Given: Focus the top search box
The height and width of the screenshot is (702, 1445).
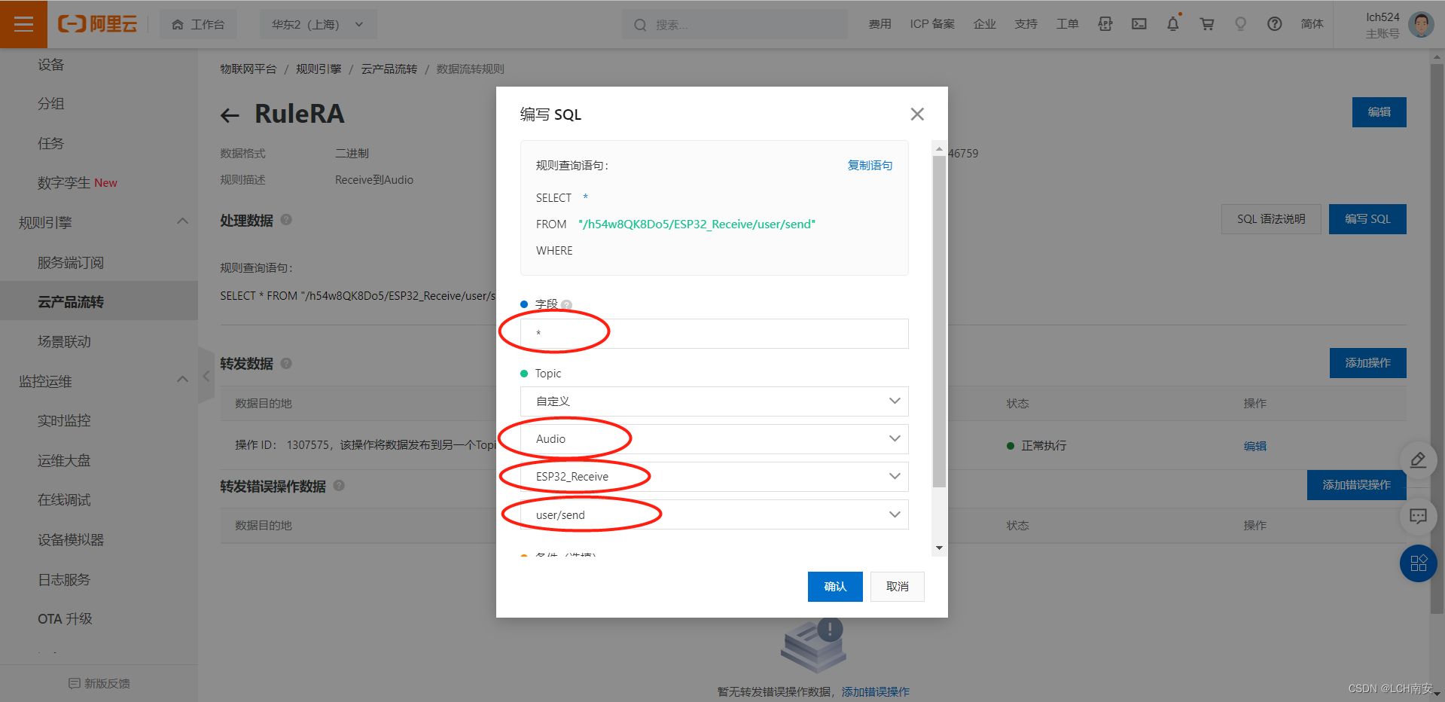Looking at the screenshot, I should (735, 25).
